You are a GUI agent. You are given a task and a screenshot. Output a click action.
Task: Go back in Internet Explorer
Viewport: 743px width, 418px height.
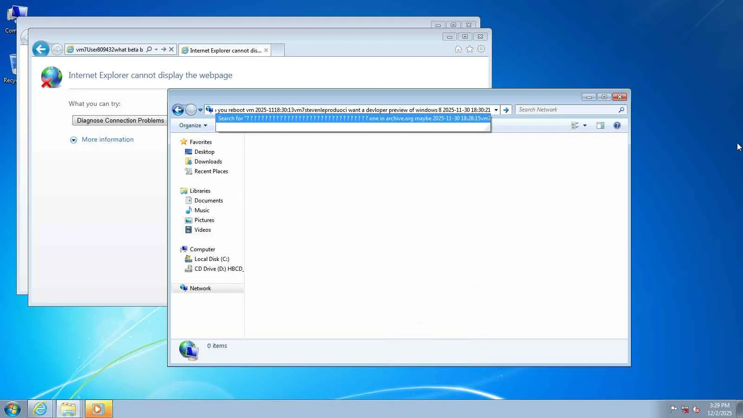[41, 49]
